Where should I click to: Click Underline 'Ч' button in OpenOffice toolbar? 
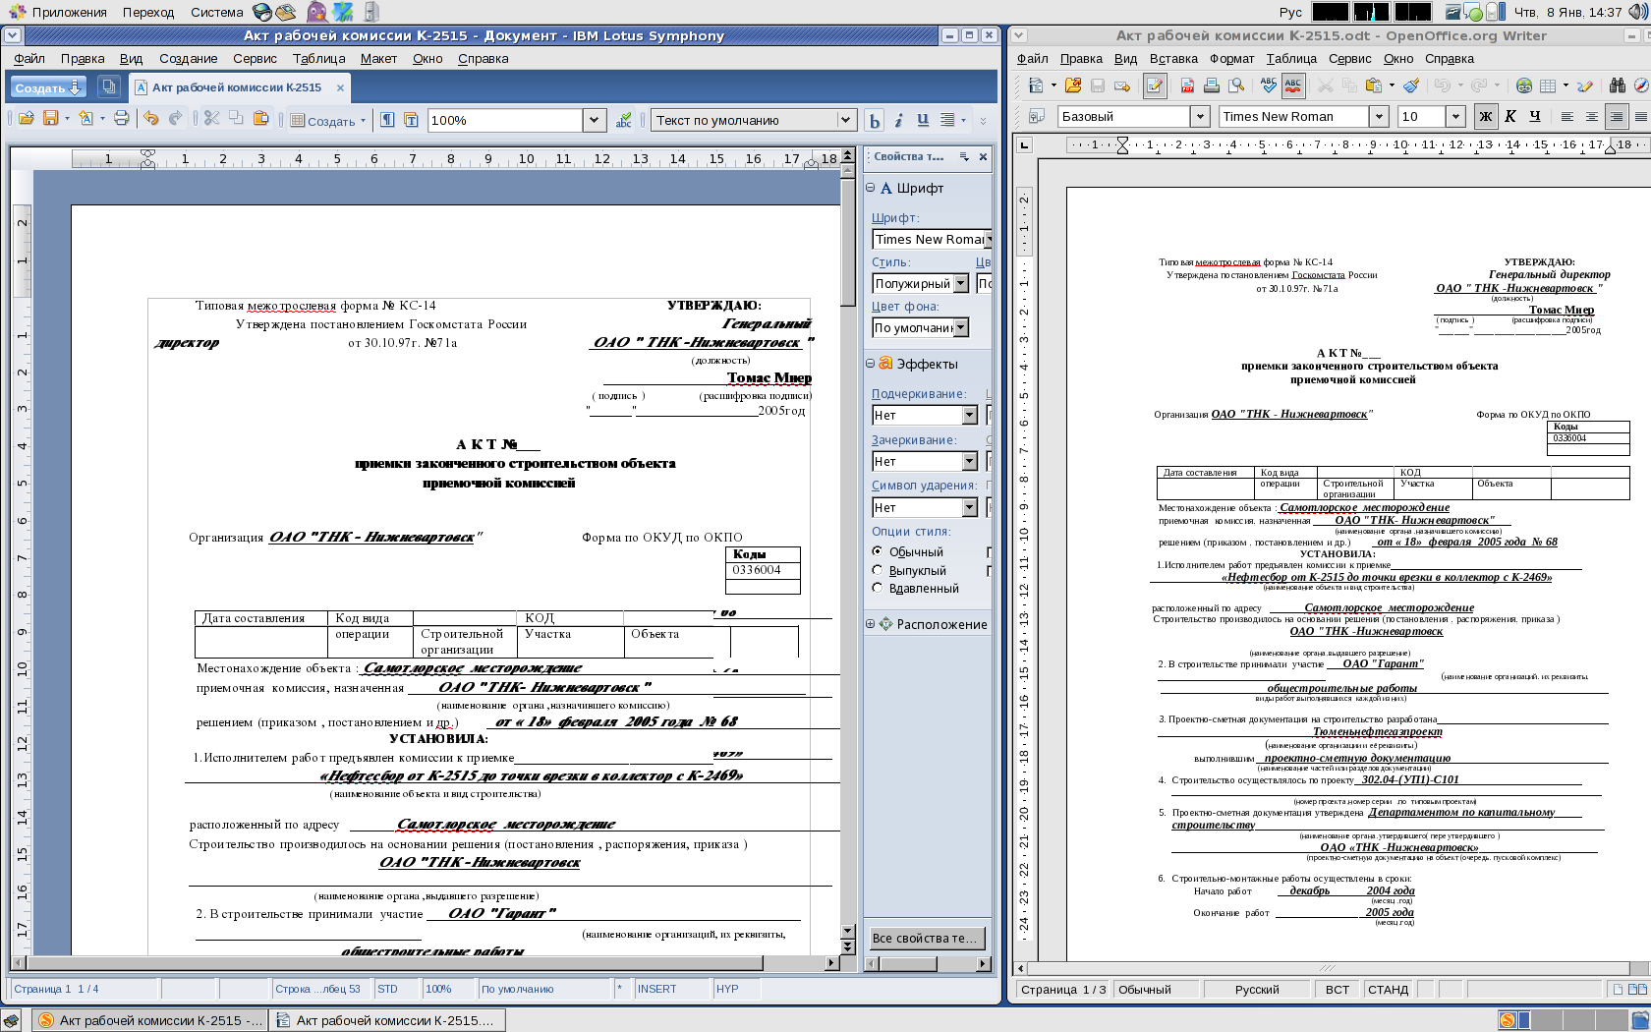click(x=1535, y=116)
